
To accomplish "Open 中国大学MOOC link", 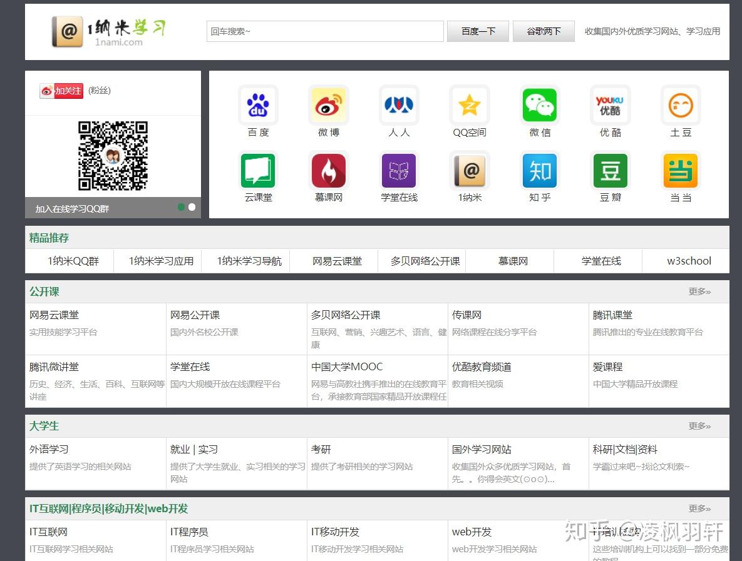I will tap(347, 366).
